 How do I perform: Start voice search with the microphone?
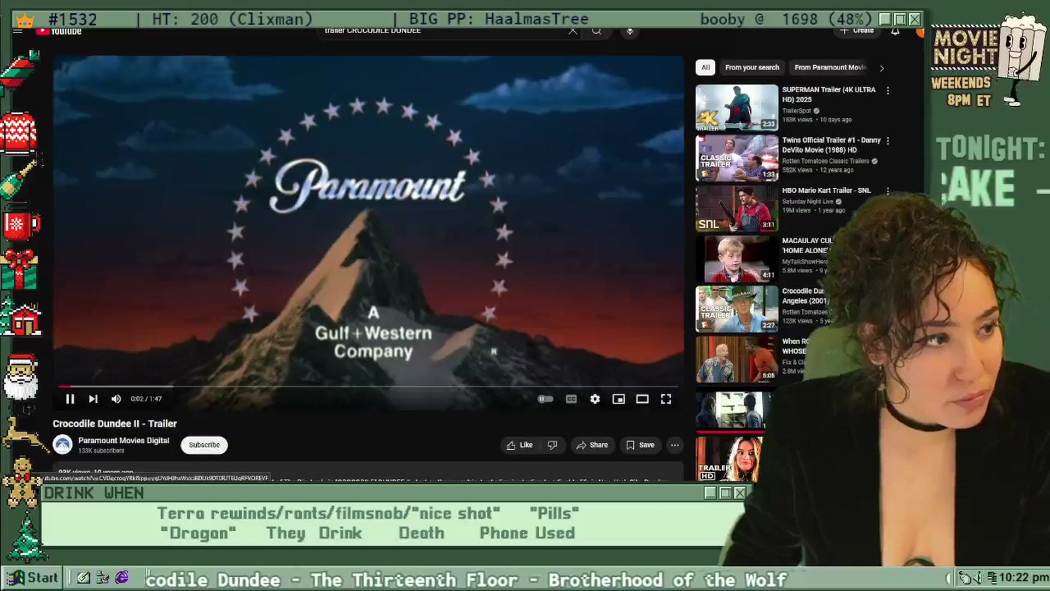[x=630, y=31]
